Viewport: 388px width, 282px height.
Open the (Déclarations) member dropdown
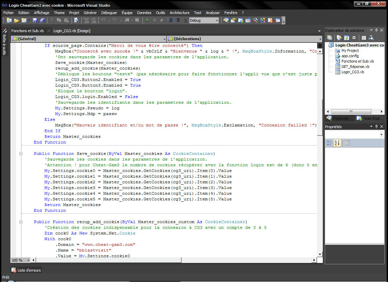(320, 39)
